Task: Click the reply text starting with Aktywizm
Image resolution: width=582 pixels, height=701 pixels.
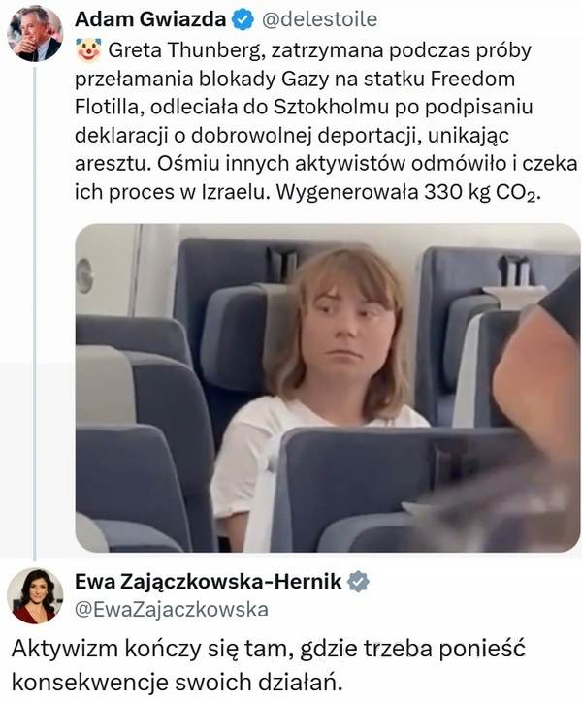Action: pyautogui.click(x=268, y=665)
